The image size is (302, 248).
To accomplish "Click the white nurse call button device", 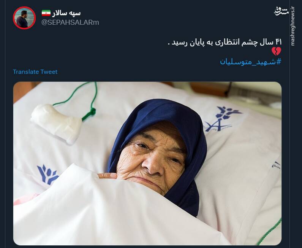I will point(56,123).
